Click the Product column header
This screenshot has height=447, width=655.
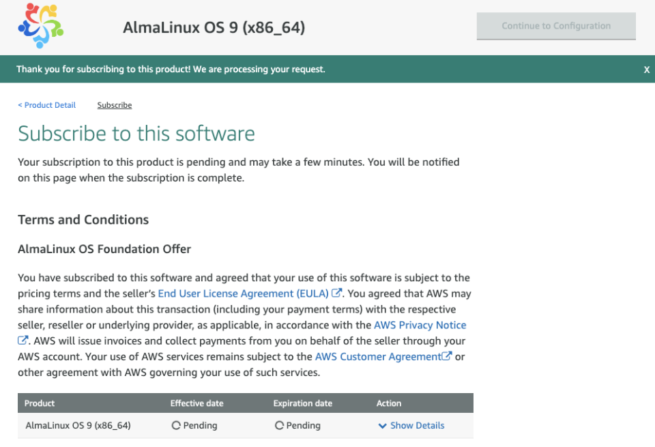(x=39, y=403)
